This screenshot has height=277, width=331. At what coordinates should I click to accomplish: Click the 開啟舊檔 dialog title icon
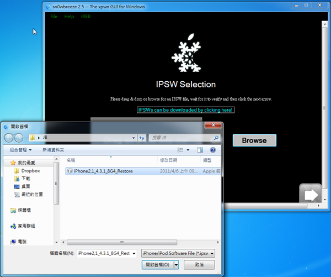coord(6,127)
